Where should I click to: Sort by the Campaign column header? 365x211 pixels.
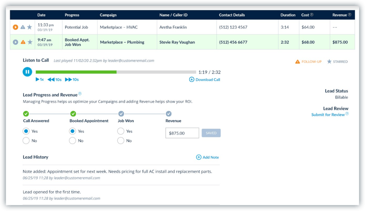[x=108, y=15]
